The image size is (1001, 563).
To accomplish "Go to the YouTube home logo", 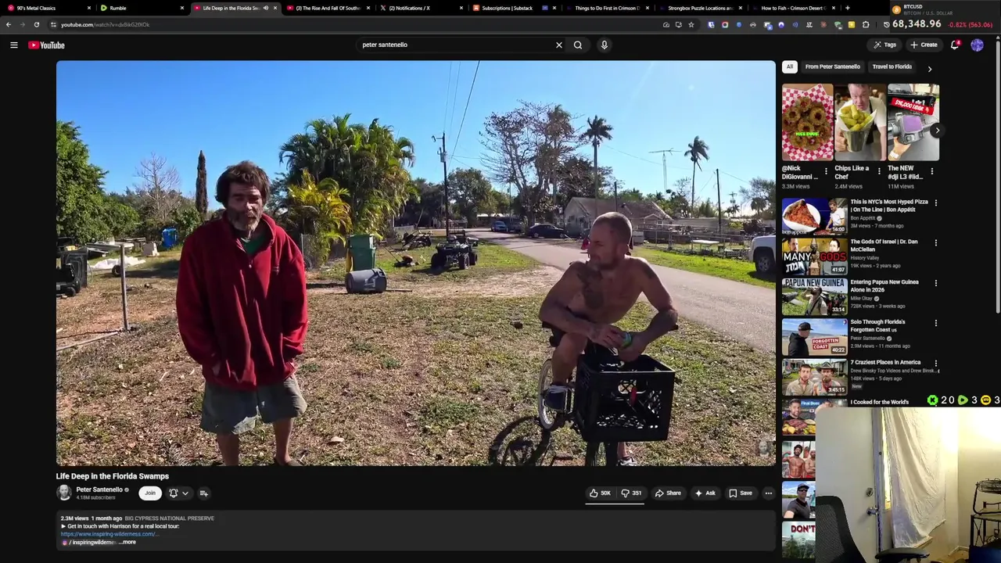I will coord(47,45).
